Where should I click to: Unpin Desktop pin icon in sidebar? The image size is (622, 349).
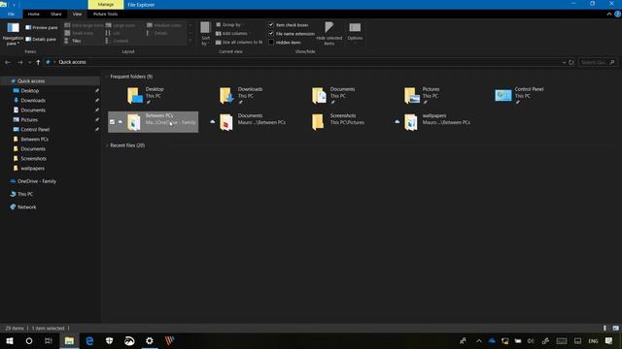click(x=97, y=90)
